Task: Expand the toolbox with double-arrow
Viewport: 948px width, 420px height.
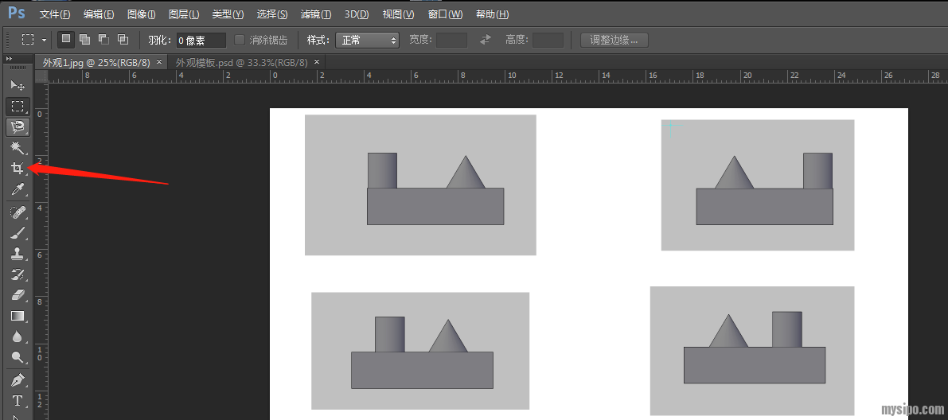Action: (9, 59)
